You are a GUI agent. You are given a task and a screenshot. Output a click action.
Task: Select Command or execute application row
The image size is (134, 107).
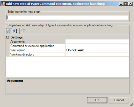click(38, 46)
